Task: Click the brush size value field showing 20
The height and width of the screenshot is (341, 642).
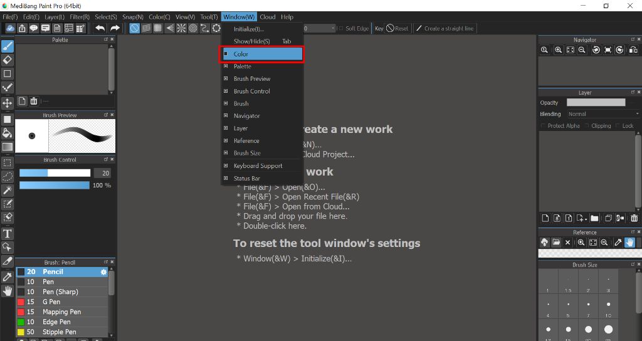Action: point(102,173)
